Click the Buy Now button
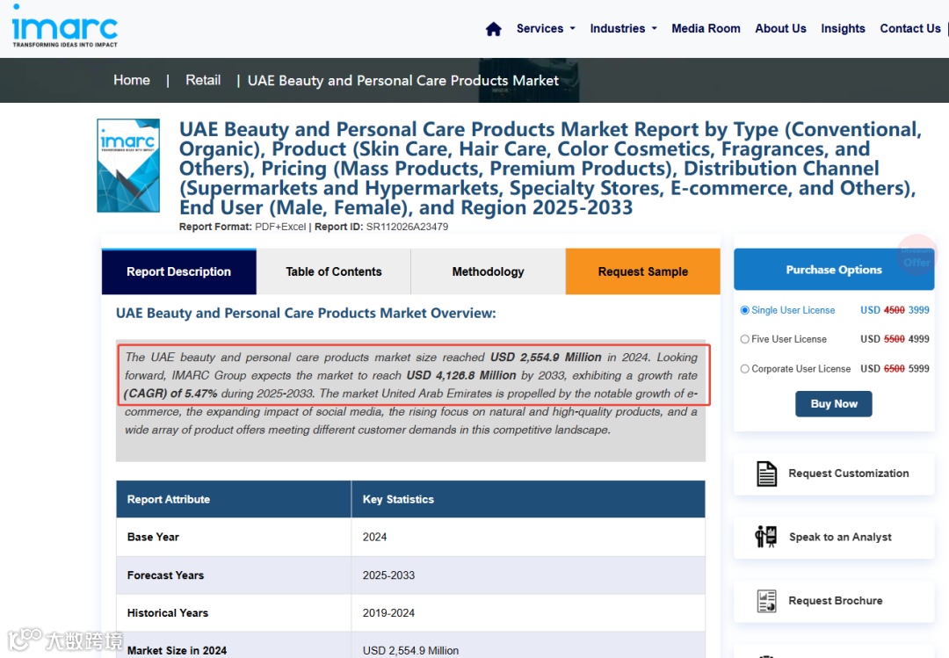This screenshot has height=658, width=949. 833,404
